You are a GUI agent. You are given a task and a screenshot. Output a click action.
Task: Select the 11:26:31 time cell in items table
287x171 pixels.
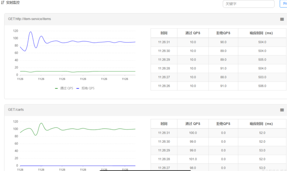click(164, 42)
